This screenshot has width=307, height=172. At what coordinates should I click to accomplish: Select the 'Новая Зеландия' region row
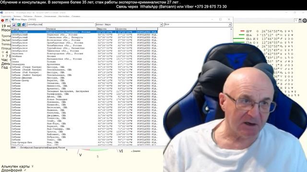[84, 99]
